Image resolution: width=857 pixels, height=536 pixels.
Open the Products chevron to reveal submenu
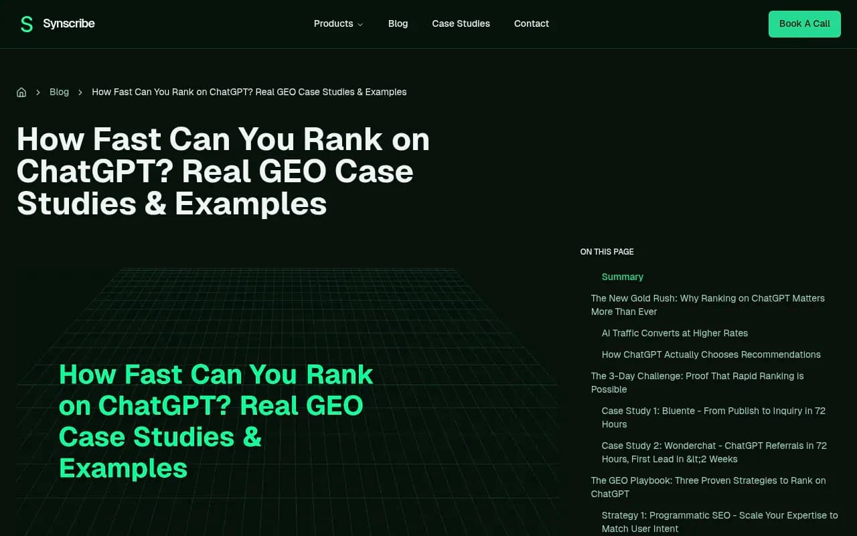tap(359, 24)
